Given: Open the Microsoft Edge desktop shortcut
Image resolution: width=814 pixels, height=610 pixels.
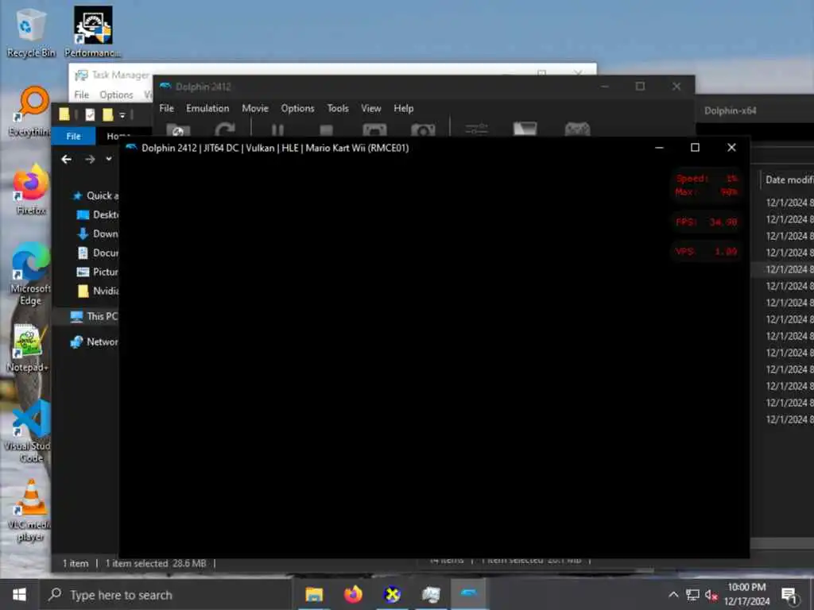Looking at the screenshot, I should 31,274.
